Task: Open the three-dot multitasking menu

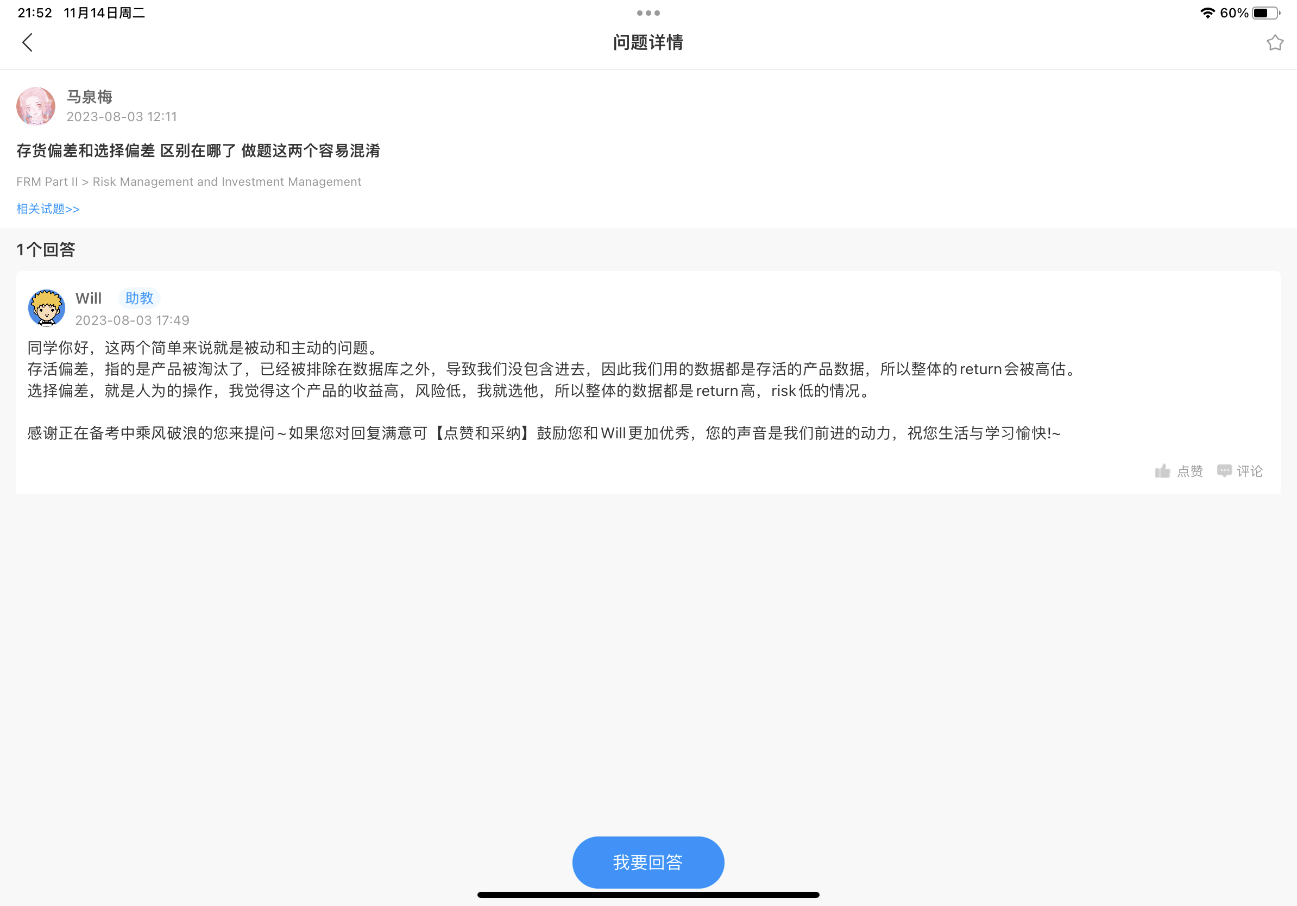Action: (648, 13)
